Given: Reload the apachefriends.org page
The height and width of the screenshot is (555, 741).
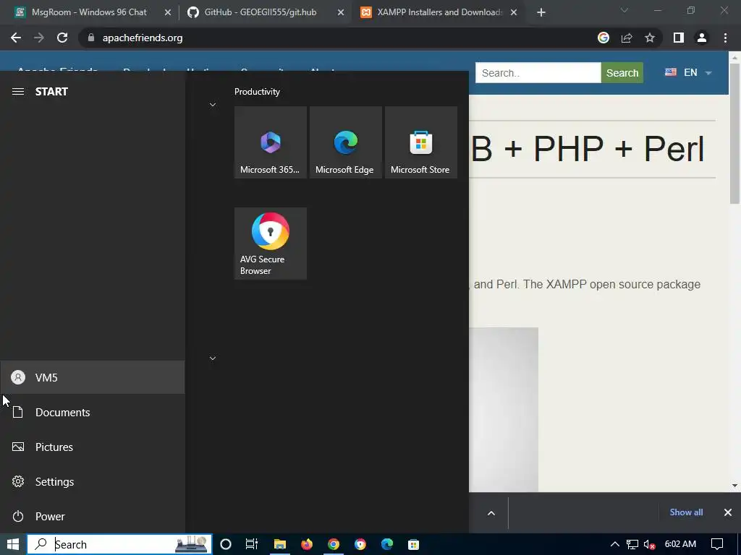Looking at the screenshot, I should coord(62,38).
